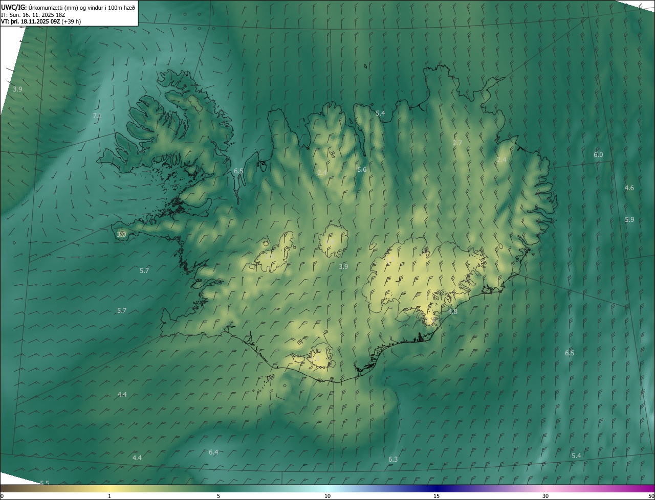The image size is (655, 500).
Task: Click the '5.9' value label on the map
Action: pos(629,219)
